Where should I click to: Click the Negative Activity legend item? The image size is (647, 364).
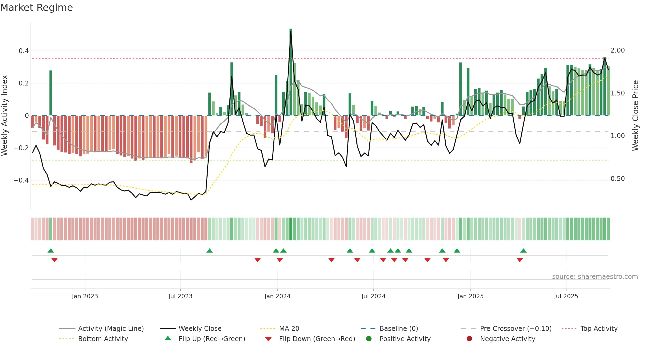(x=501, y=339)
